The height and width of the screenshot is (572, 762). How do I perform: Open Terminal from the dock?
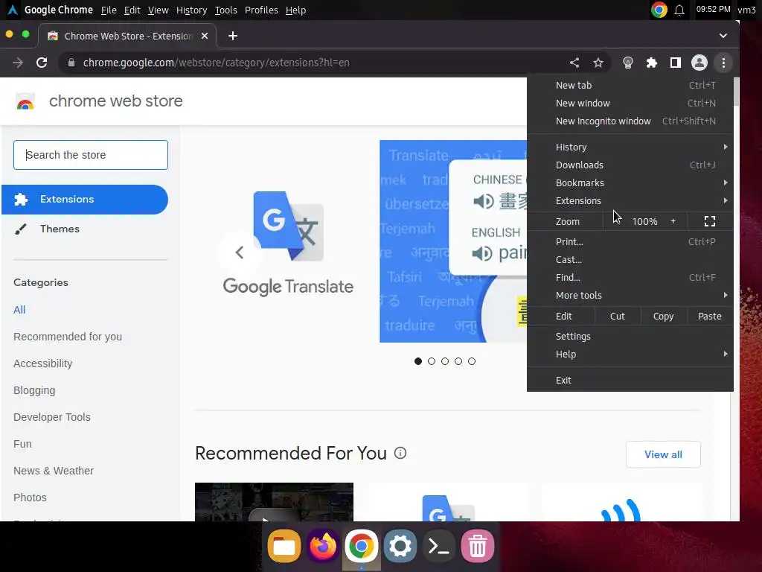pyautogui.click(x=439, y=546)
